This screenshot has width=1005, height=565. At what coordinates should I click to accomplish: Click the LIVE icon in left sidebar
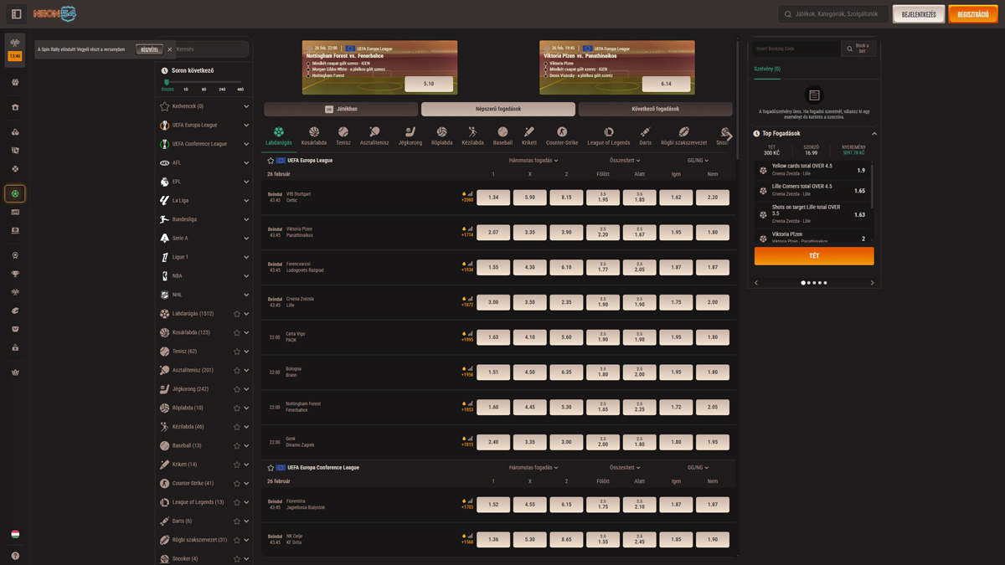[15, 212]
